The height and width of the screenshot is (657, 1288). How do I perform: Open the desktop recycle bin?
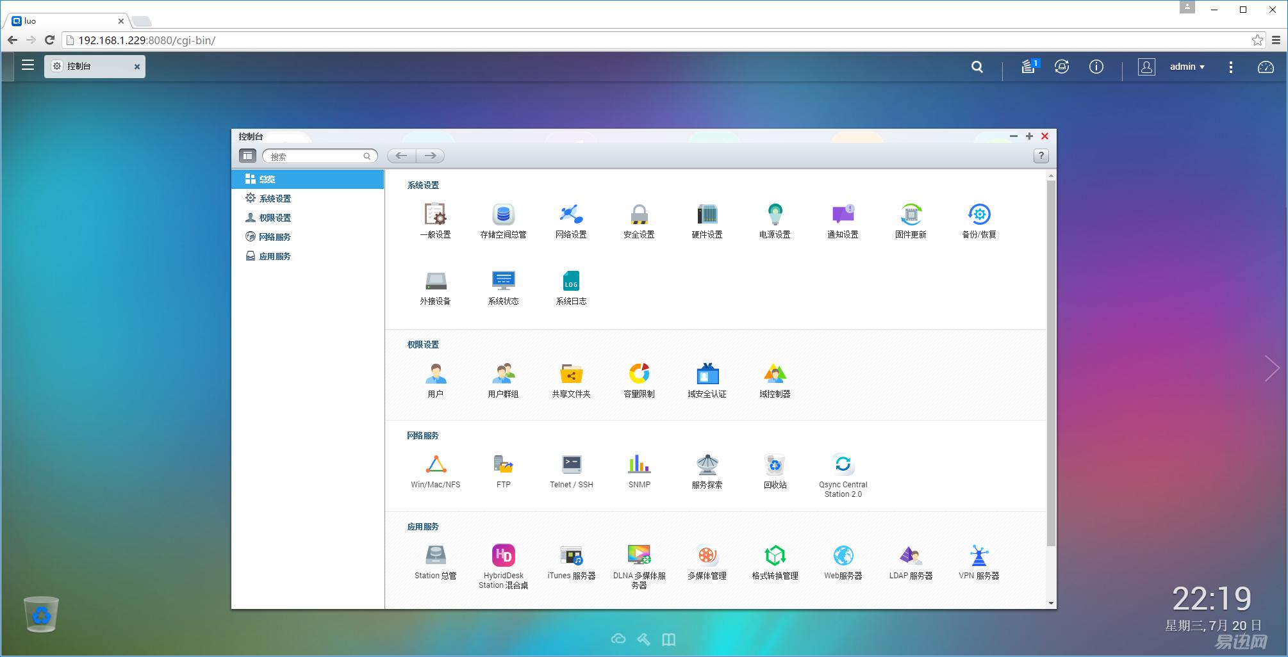point(42,614)
